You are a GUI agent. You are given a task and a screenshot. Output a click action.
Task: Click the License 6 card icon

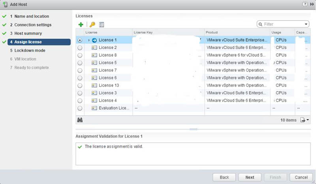point(94,78)
